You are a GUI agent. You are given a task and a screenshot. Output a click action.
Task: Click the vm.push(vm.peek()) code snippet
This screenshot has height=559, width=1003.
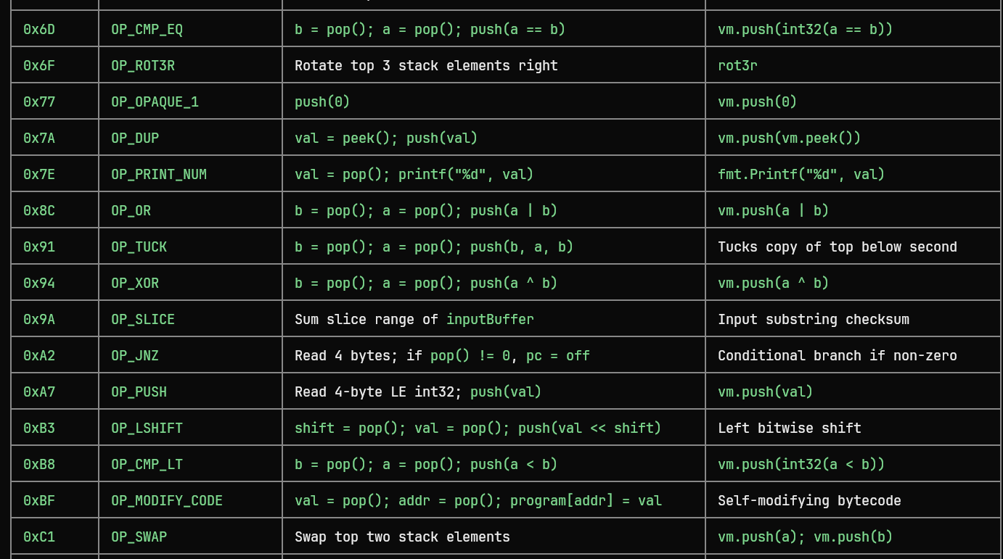coord(789,138)
